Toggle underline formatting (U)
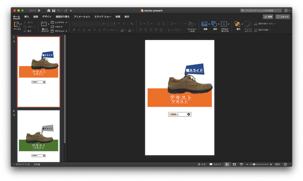Viewport: 303px width, 181px height. 84,30
